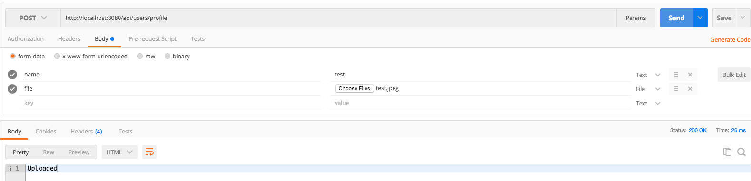Delete the name row with X icon
751x181 pixels.
(x=690, y=75)
